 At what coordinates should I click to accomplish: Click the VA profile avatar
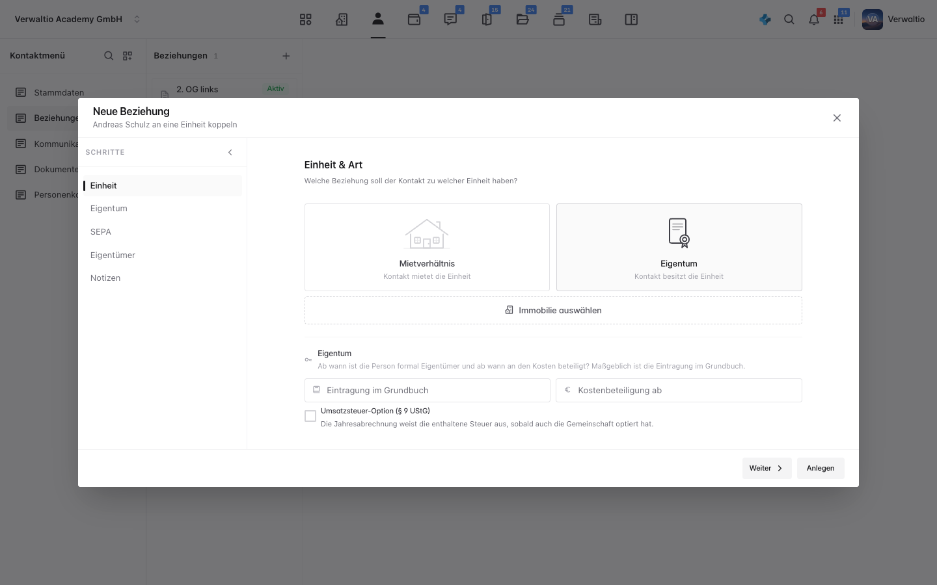pyautogui.click(x=873, y=19)
